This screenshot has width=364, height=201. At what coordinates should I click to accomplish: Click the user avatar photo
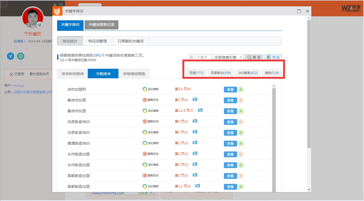tap(33, 18)
